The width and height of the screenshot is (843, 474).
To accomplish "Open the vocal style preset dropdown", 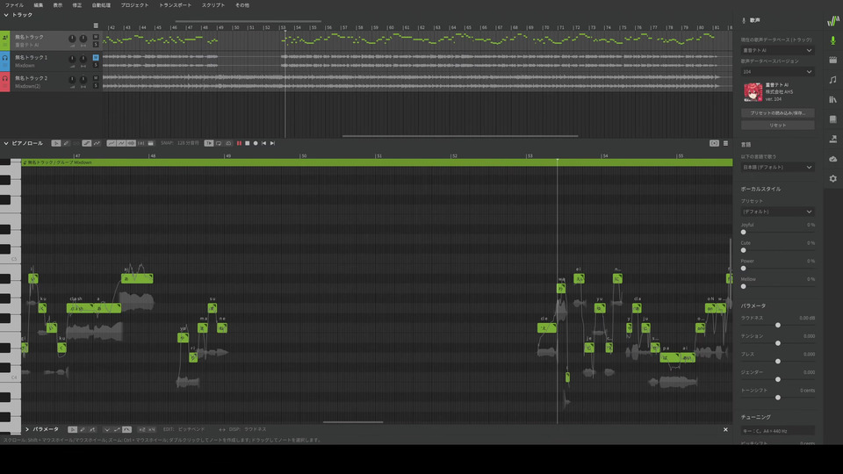I will [x=777, y=212].
